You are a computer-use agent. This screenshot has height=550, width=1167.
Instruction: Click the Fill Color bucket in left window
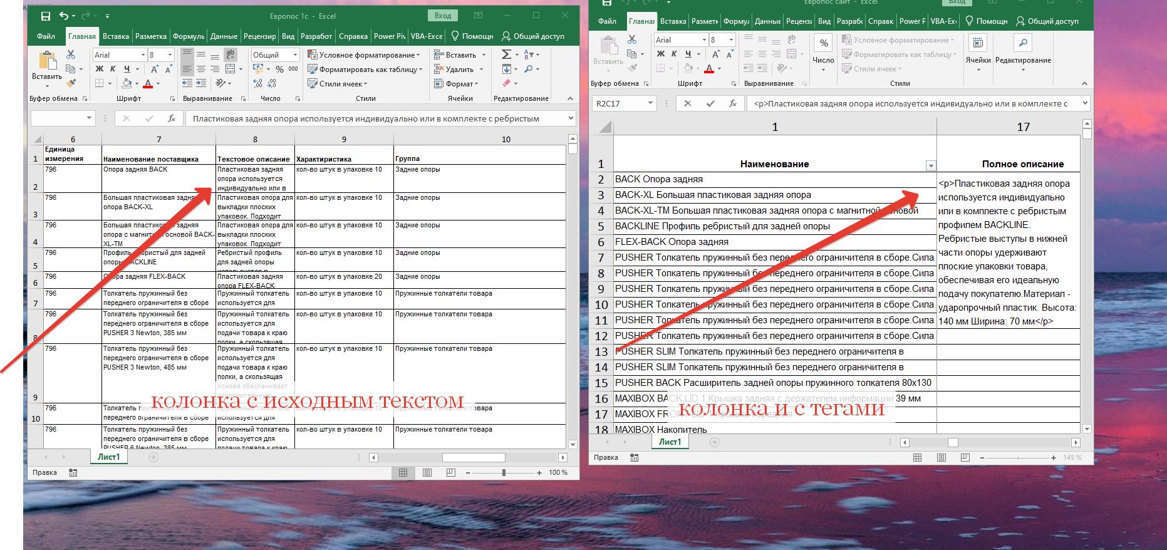(127, 83)
